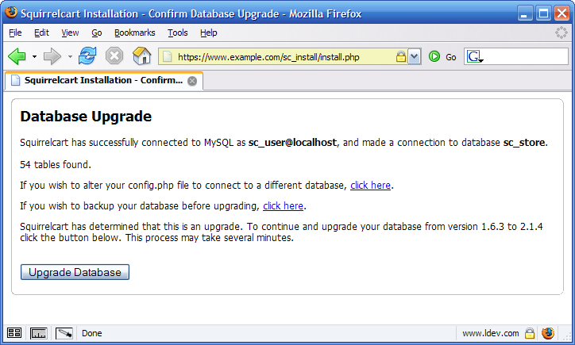Open the Back history dropdown arrow

(x=34, y=57)
